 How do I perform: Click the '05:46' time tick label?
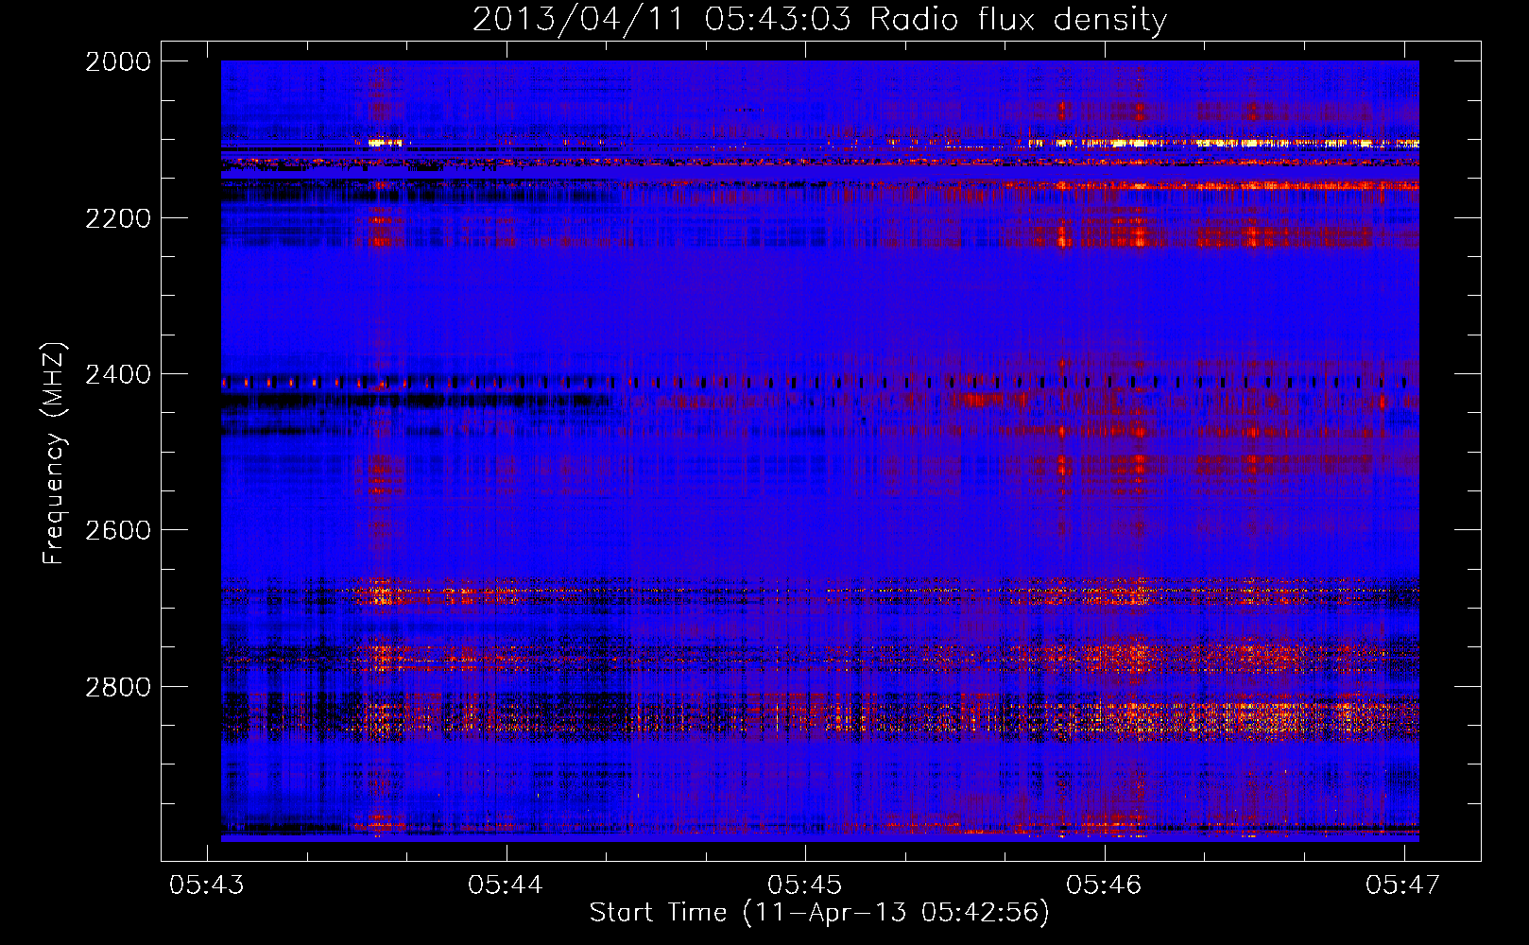click(1104, 885)
